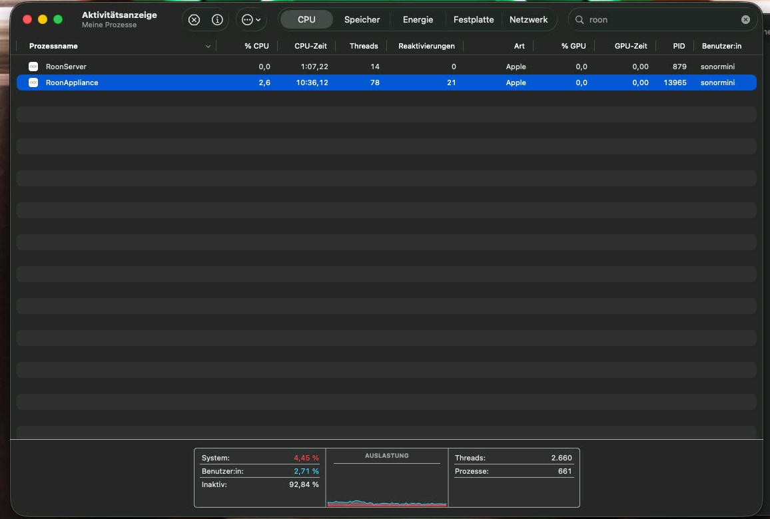This screenshot has height=519, width=770.
Task: Click RoonServer threads value 14
Action: [375, 67]
